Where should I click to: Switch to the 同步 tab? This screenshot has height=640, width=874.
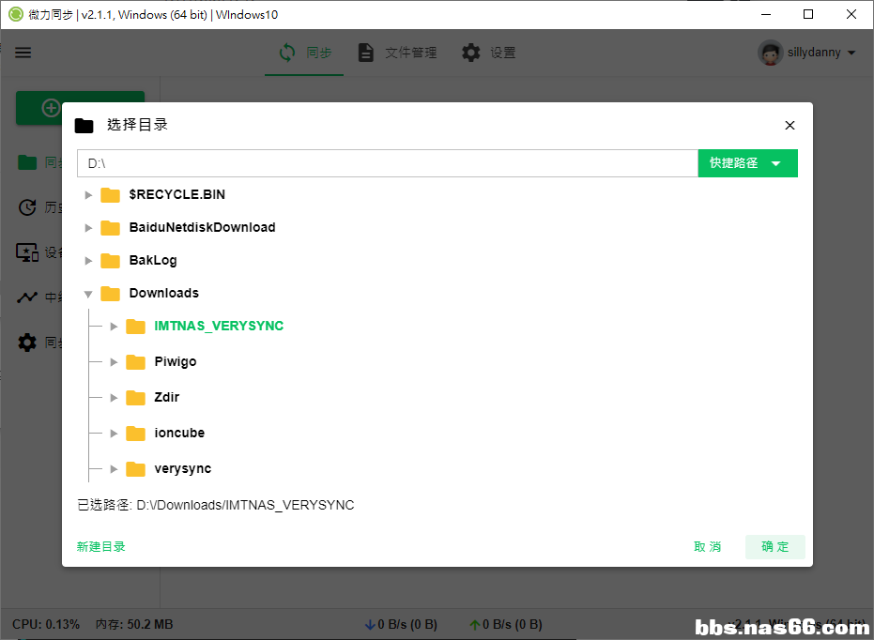[304, 53]
